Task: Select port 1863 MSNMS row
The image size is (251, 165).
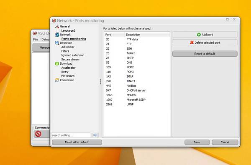Action: point(137,95)
